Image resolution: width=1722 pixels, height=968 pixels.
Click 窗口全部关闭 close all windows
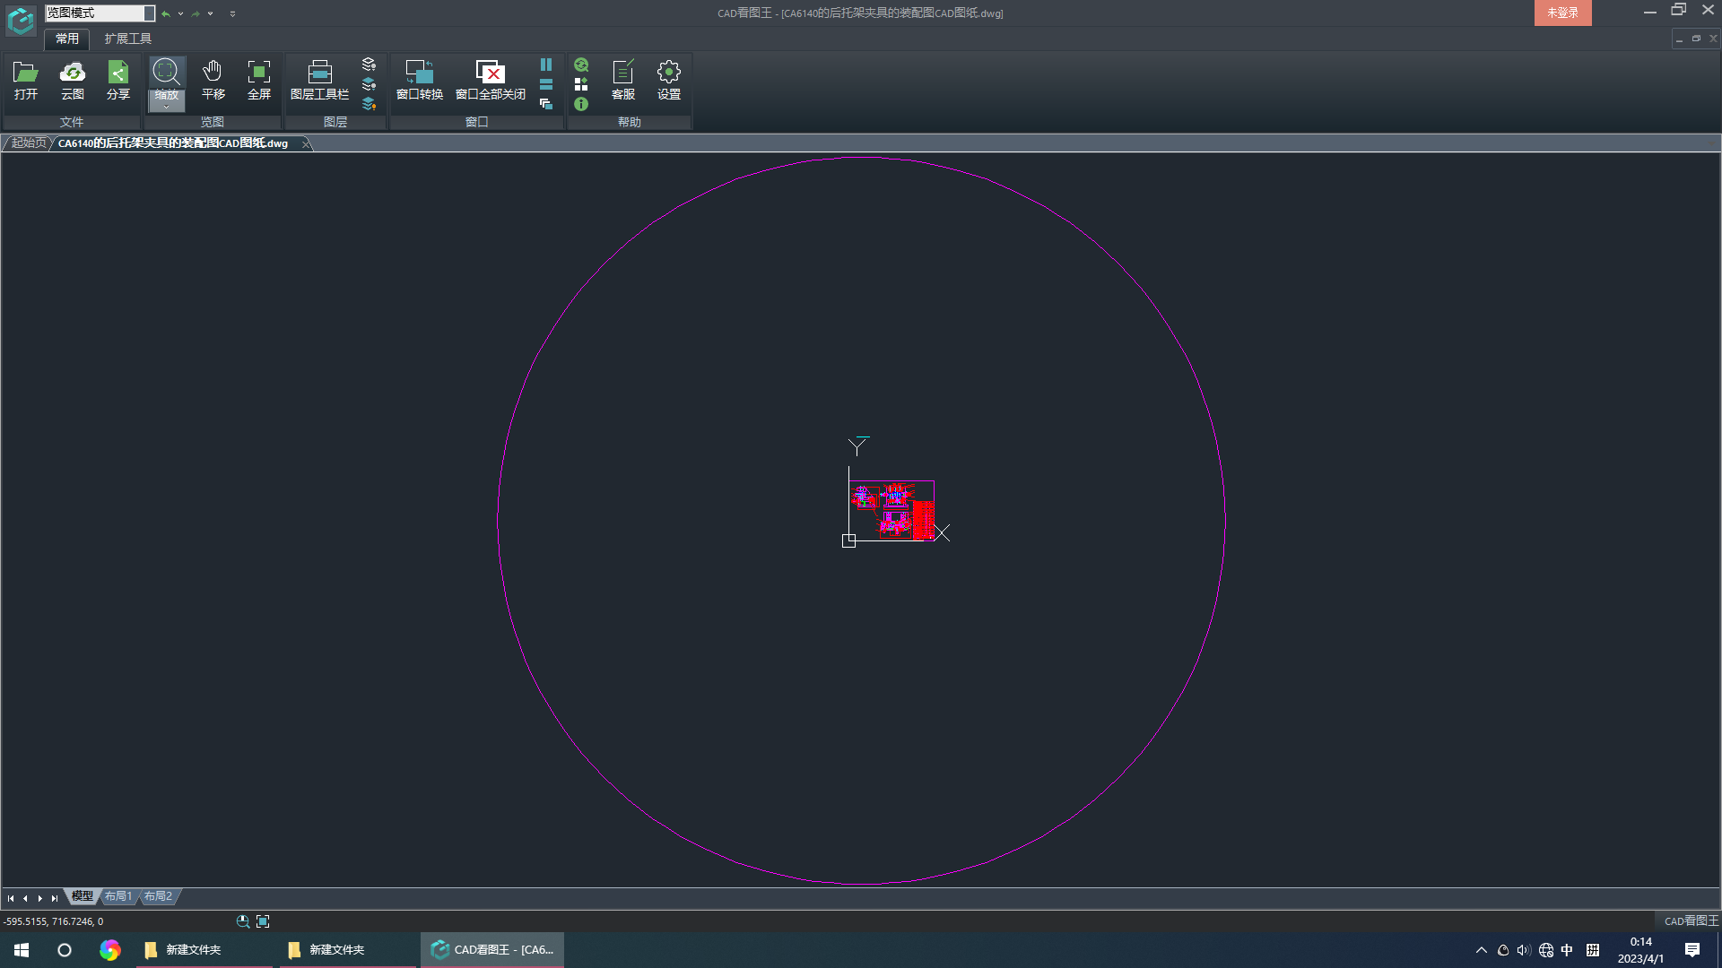[x=491, y=81]
